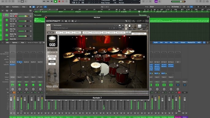Click the Stop transport button
The width and height of the screenshot is (210, 118).
[x=52, y=1]
